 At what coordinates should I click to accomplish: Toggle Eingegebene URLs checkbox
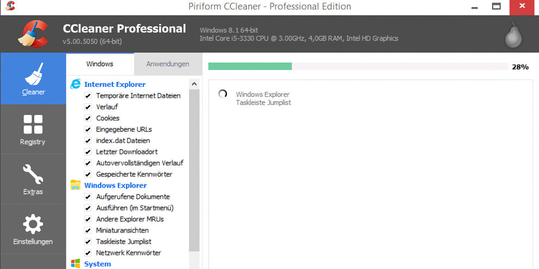click(88, 130)
